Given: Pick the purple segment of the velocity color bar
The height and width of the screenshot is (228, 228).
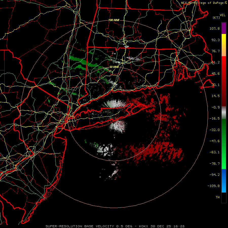Looking at the screenshot, I should click(224, 28).
